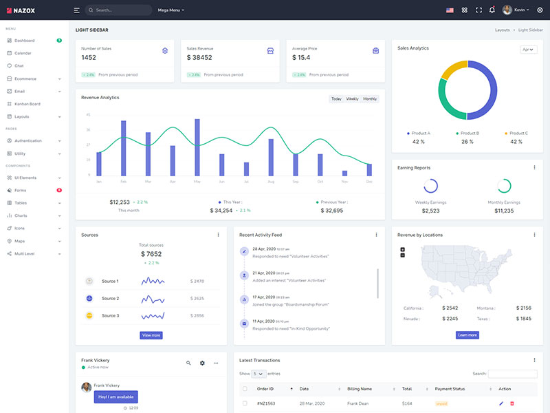Toggle fullscreen mode icon
The width and height of the screenshot is (550, 413).
point(479,10)
